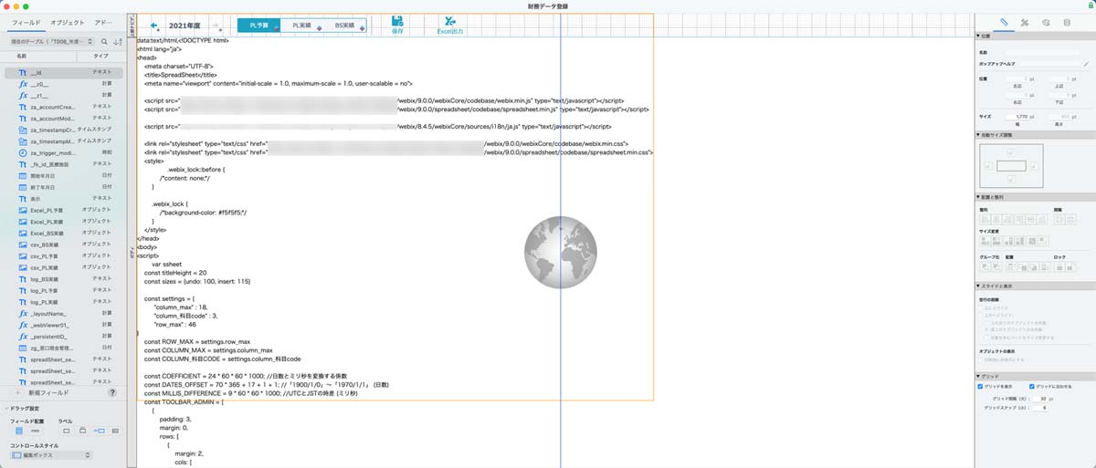Click the forward arrow after 2021年度

click(x=217, y=26)
